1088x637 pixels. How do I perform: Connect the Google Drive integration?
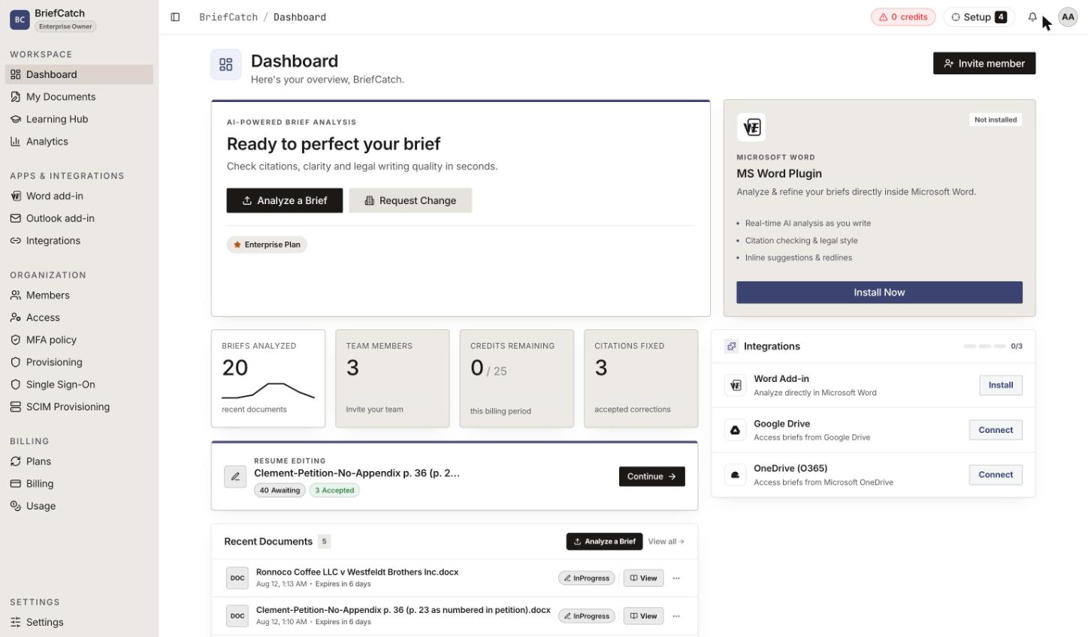996,430
